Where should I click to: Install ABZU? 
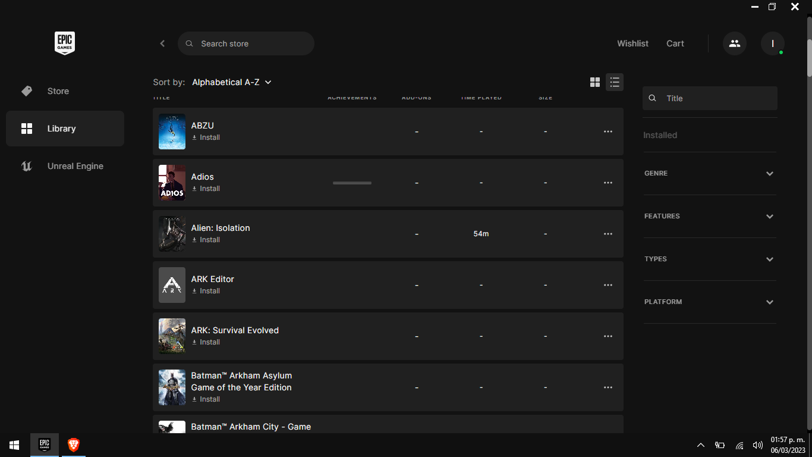pos(206,137)
